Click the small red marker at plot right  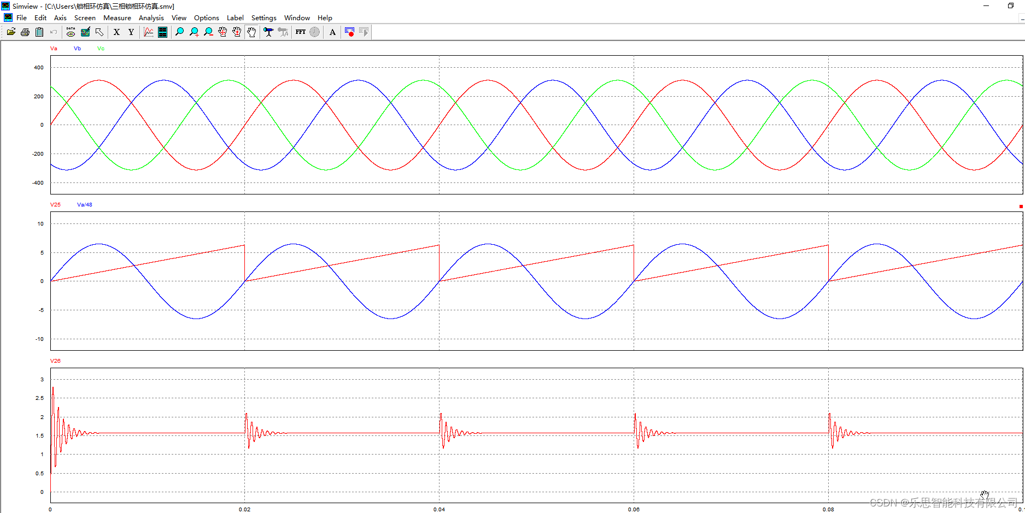(x=1021, y=207)
